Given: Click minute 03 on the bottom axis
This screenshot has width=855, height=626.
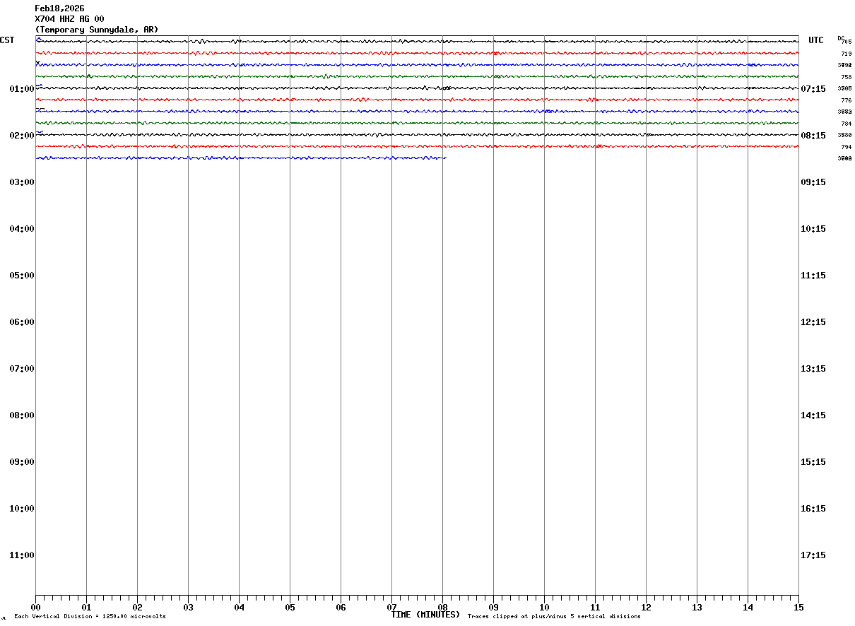Looking at the screenshot, I should (188, 607).
